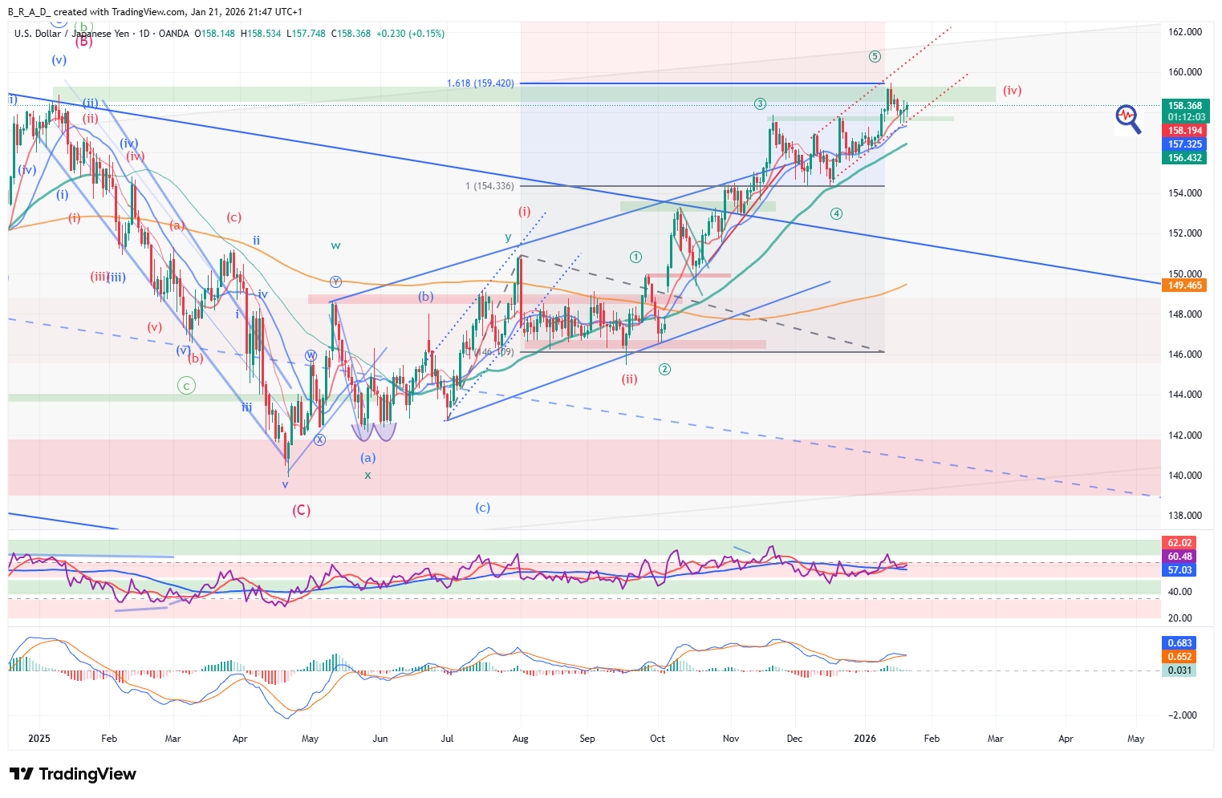Image resolution: width=1222 pixels, height=798 pixels.
Task: Click the magnifier pulse icon near the price axis
Action: (x=1127, y=118)
